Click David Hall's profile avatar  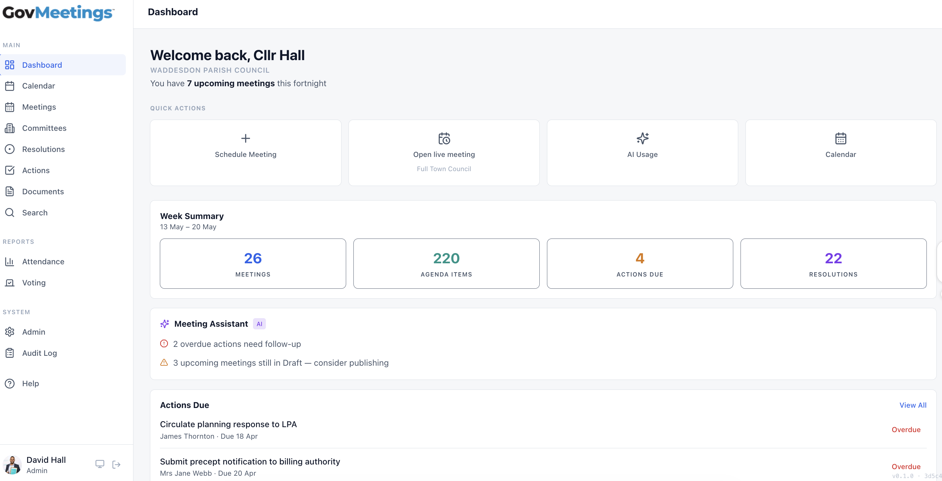click(x=13, y=465)
